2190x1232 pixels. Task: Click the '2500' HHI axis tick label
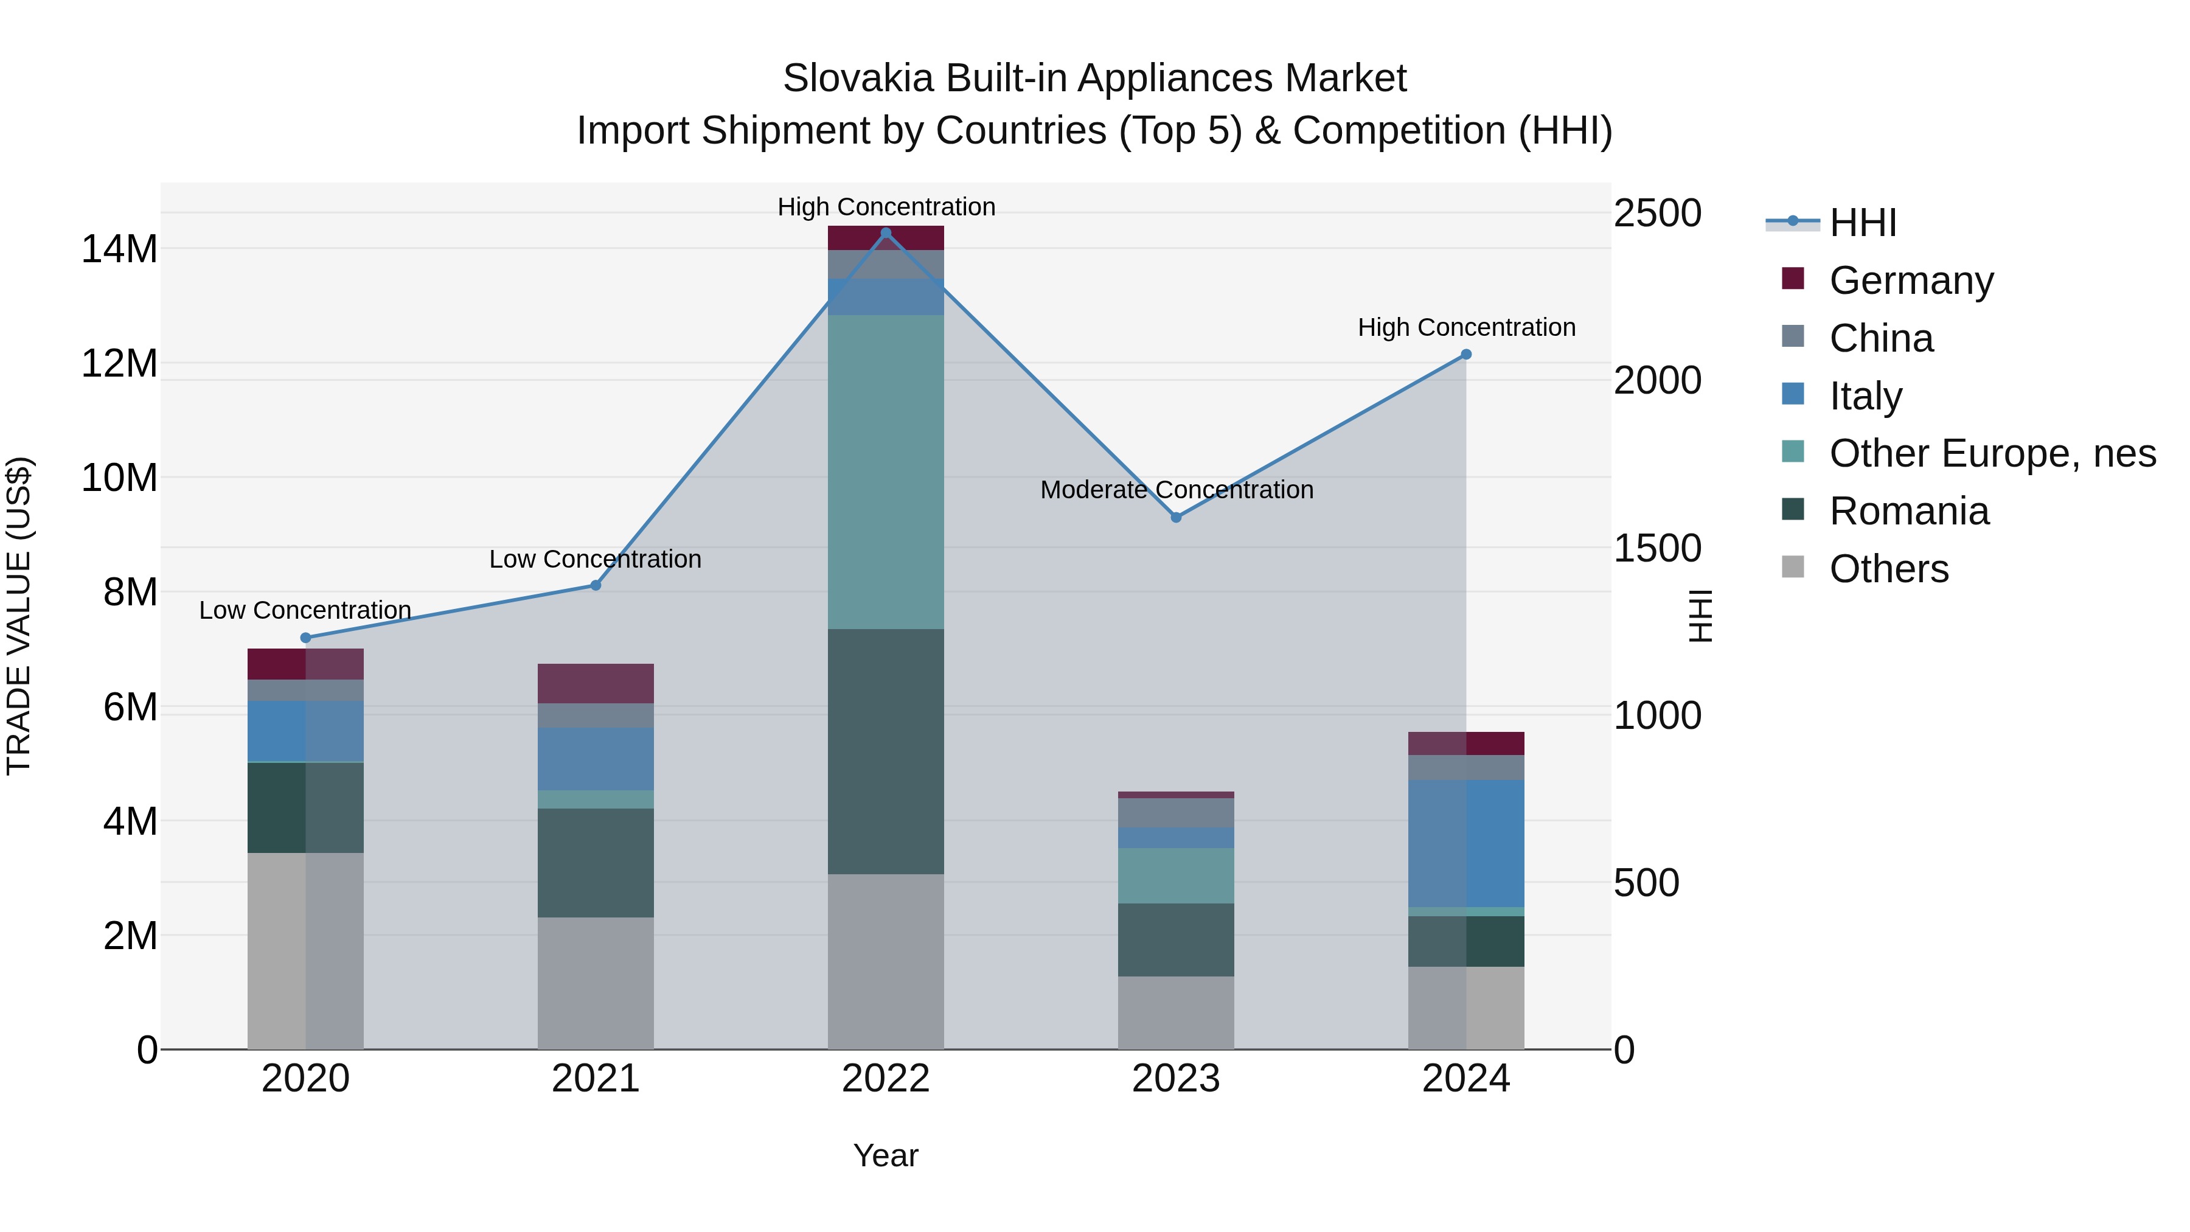tap(1658, 212)
